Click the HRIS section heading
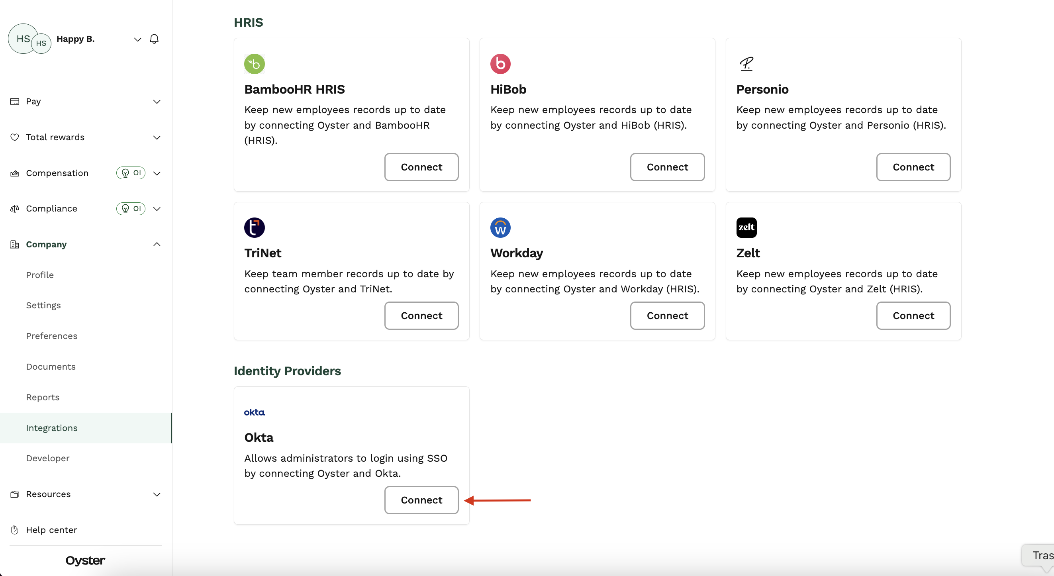 pyautogui.click(x=248, y=22)
